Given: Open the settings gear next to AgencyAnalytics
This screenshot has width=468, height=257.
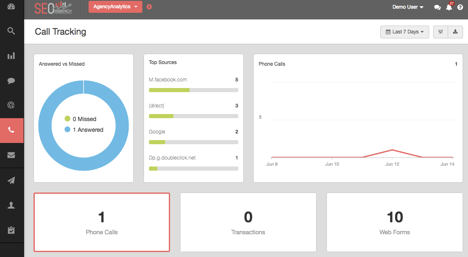Looking at the screenshot, I should pos(149,7).
